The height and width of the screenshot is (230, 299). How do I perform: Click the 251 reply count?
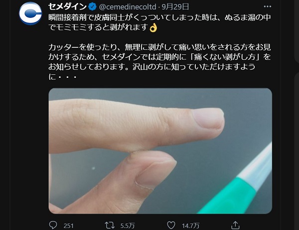click(68, 226)
